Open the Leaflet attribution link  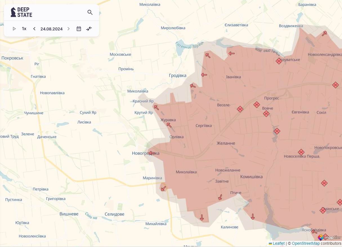[x=279, y=243]
